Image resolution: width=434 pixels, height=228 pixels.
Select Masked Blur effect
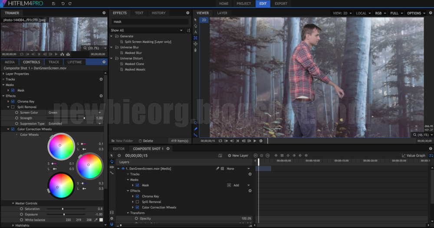point(133,53)
